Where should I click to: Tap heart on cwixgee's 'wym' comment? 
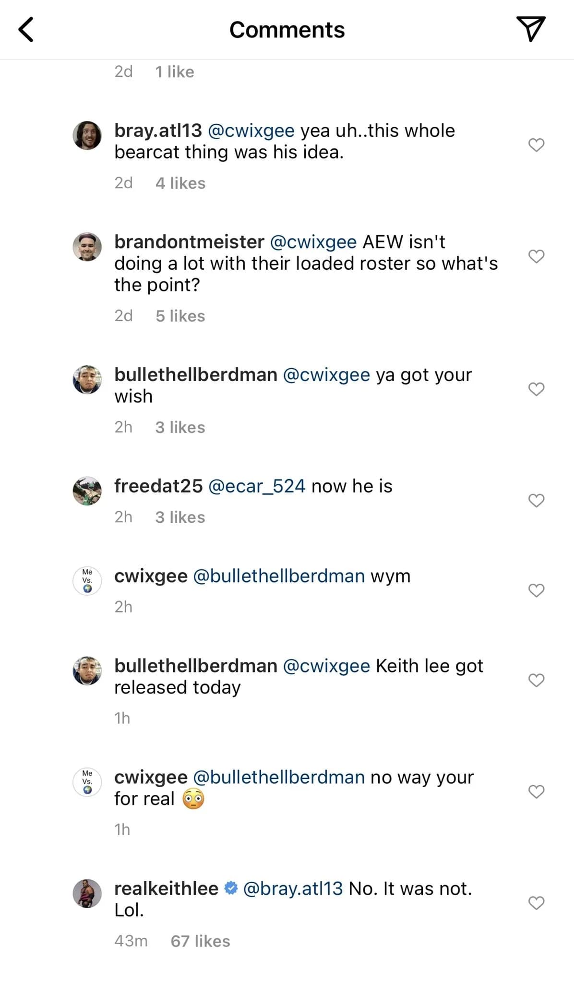click(536, 590)
